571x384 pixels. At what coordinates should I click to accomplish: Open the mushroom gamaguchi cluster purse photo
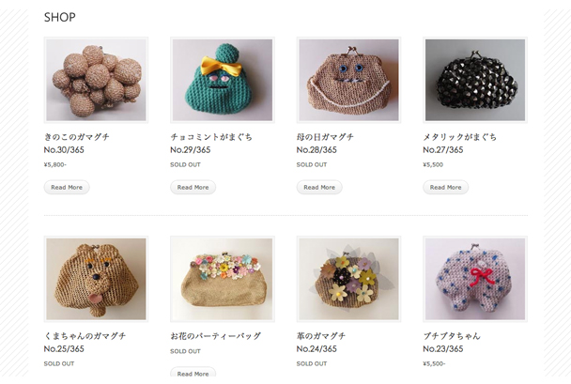(x=96, y=80)
